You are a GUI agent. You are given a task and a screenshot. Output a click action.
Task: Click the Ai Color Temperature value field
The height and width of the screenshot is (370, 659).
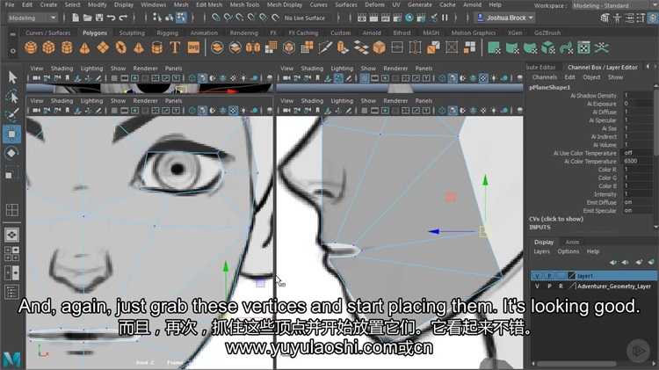click(638, 161)
